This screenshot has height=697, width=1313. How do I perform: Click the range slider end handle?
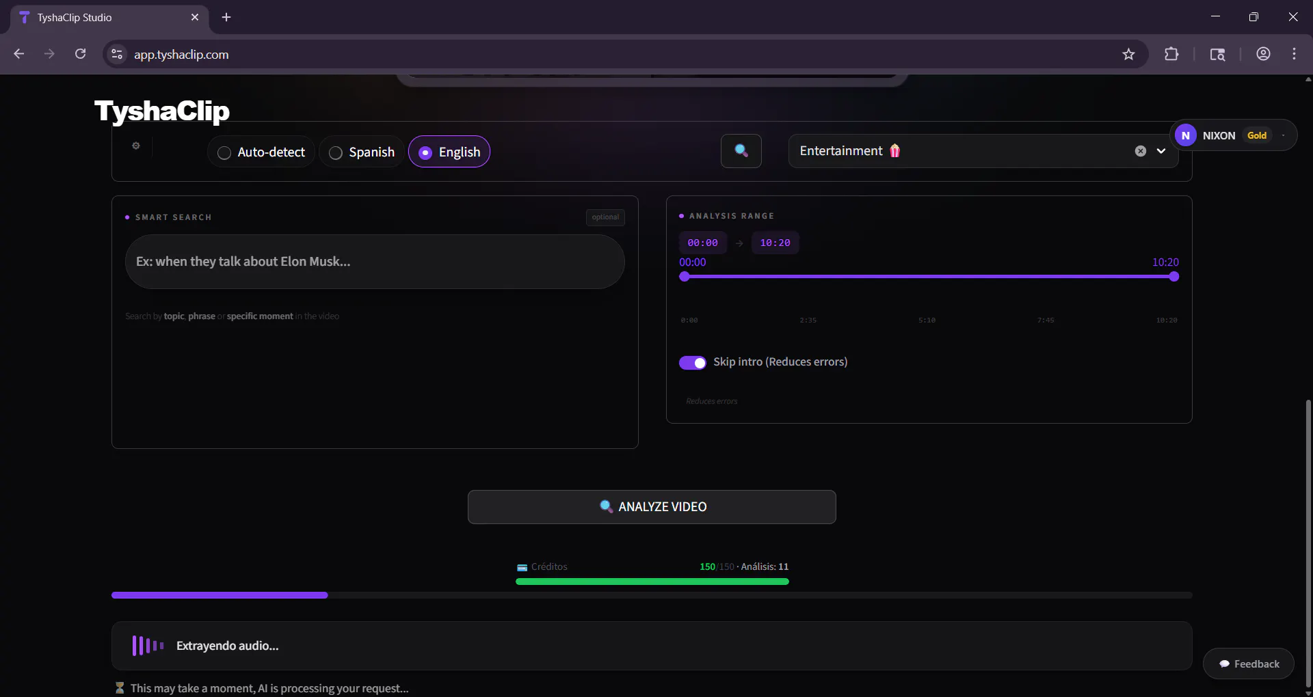click(x=1174, y=277)
